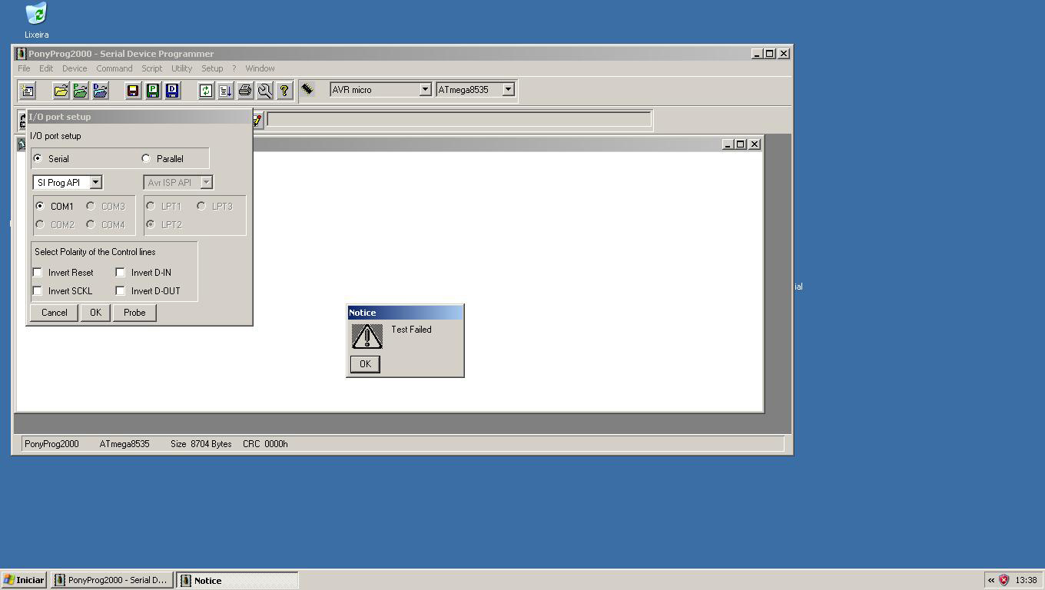Save data file with blue D floppy
Screen dimensions: 1045x590
[x=172, y=91]
